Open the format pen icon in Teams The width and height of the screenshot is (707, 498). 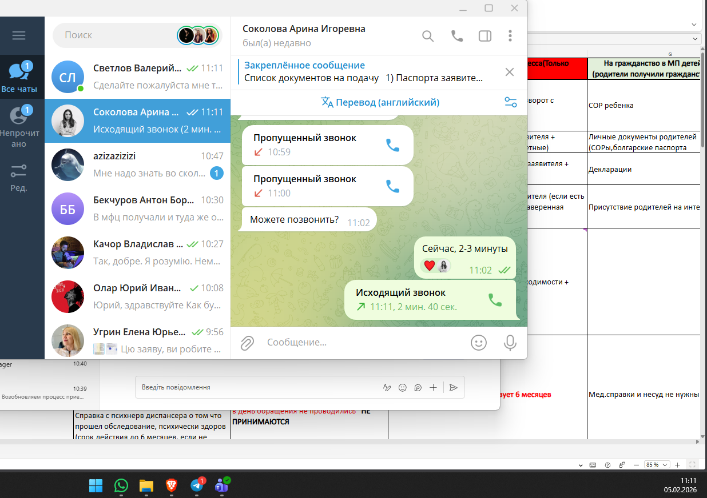tap(387, 387)
